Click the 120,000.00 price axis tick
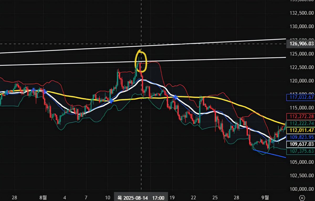Viewport: 315px width, 201px height. (x=302, y=81)
